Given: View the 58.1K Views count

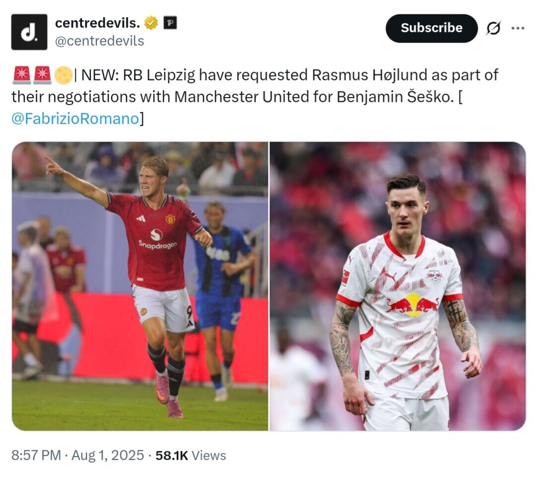Looking at the screenshot, I should coord(191,455).
